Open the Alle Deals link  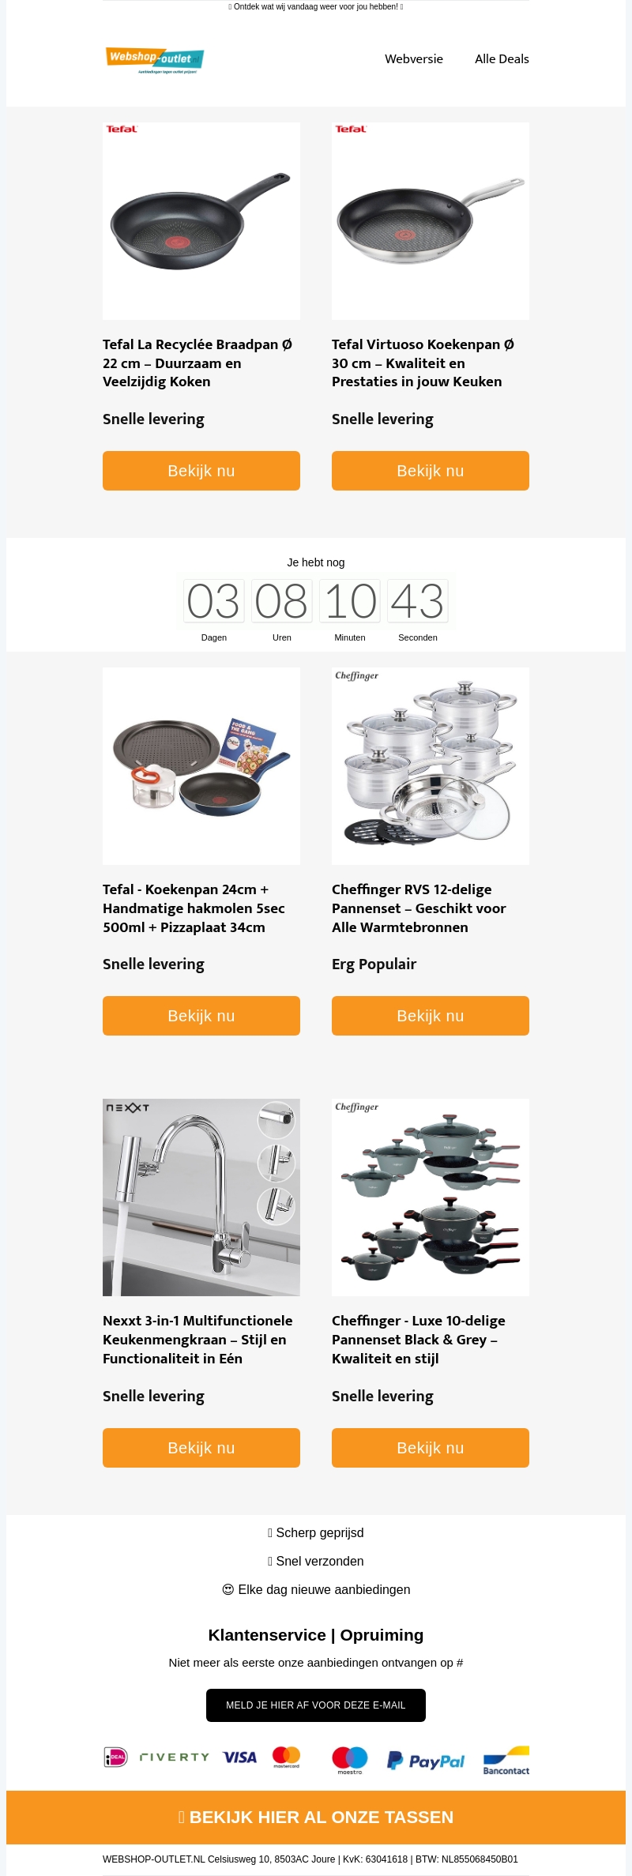coord(502,59)
